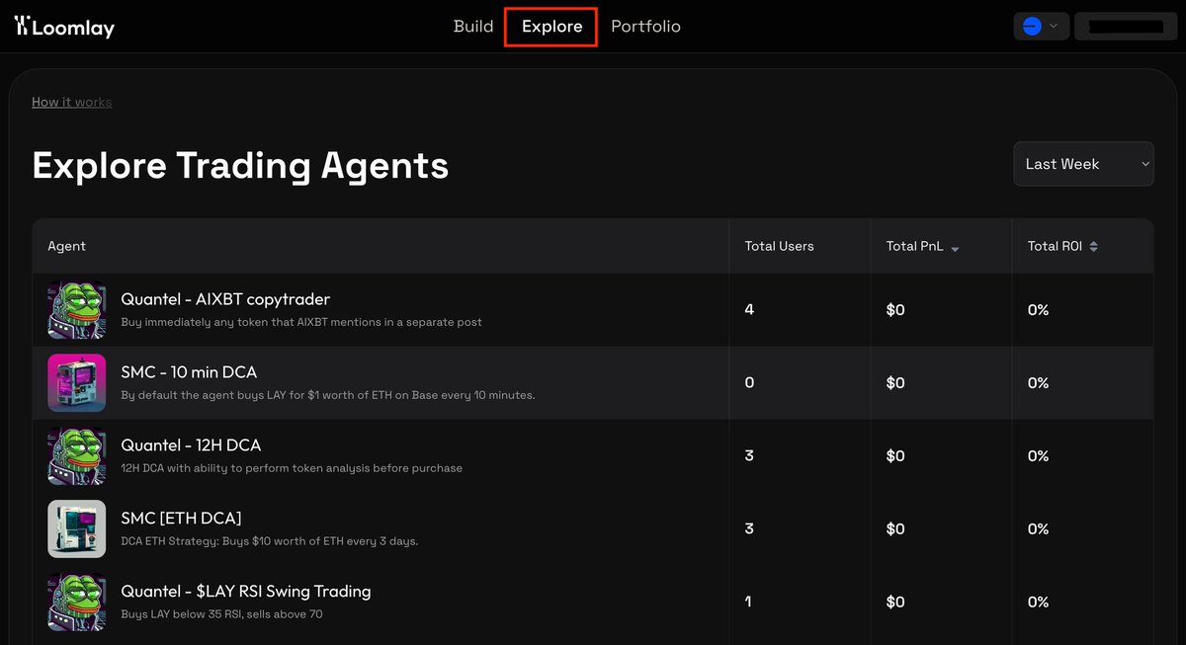
Task: Sort by Total PnL column
Action: tap(922, 246)
